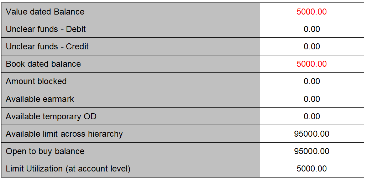Select the Unclear funds - Credit value
Image resolution: width=367 pixels, height=180 pixels.
312,47
